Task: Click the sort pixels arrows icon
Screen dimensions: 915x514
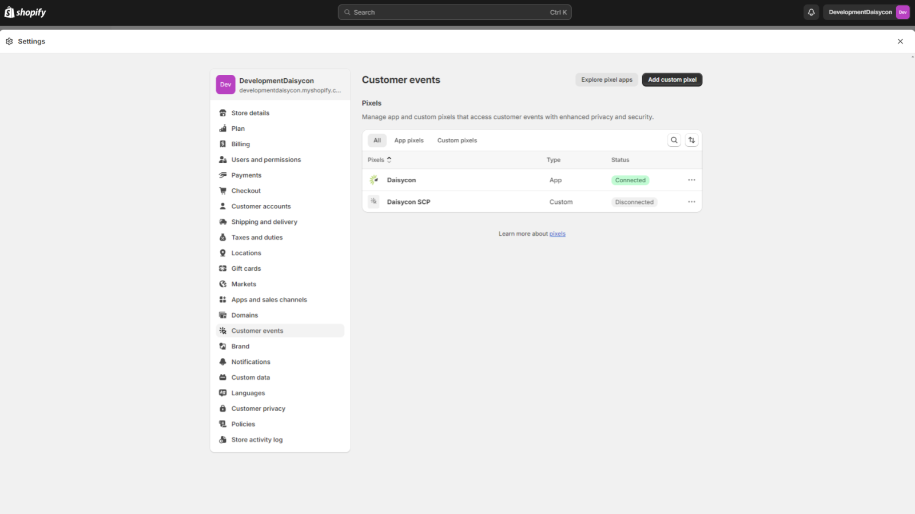Action: 691,140
